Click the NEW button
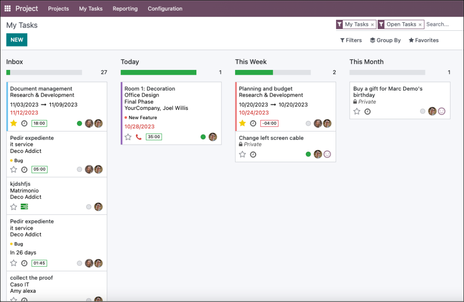This screenshot has height=302, width=464. 17,40
